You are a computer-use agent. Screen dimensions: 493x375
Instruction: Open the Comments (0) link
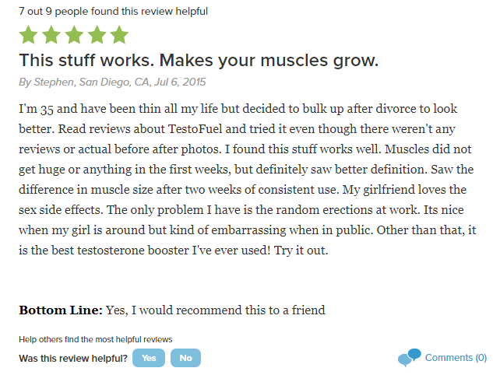tap(456, 358)
